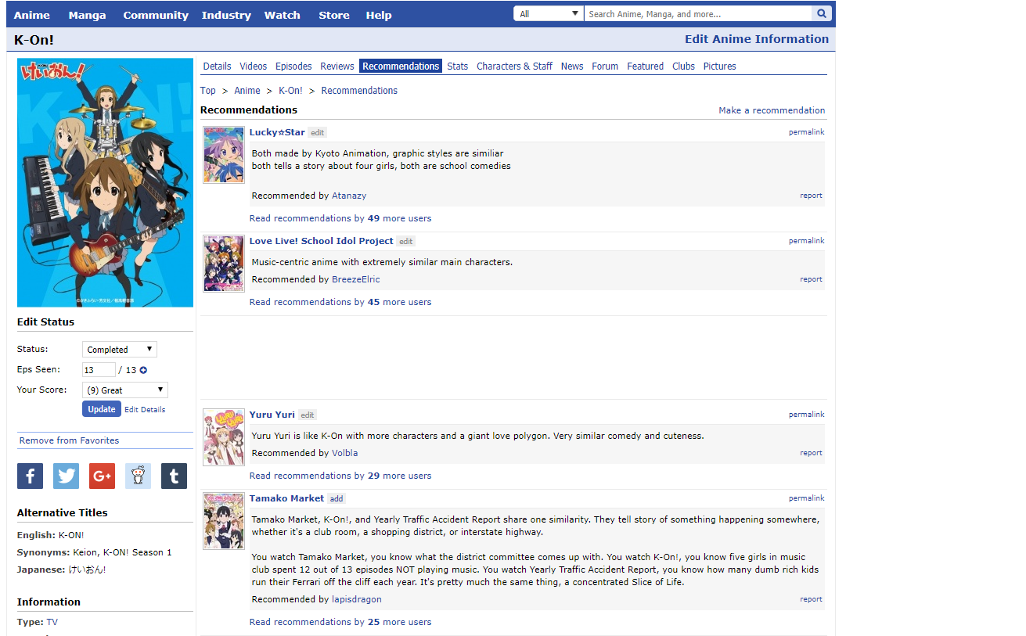Increment episodes seen with plus icon
The image size is (1026, 636).
point(143,370)
